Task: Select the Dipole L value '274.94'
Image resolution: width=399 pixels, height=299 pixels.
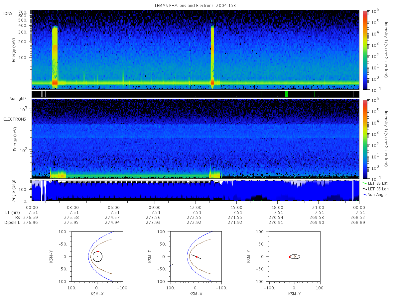Action: pos(112,223)
